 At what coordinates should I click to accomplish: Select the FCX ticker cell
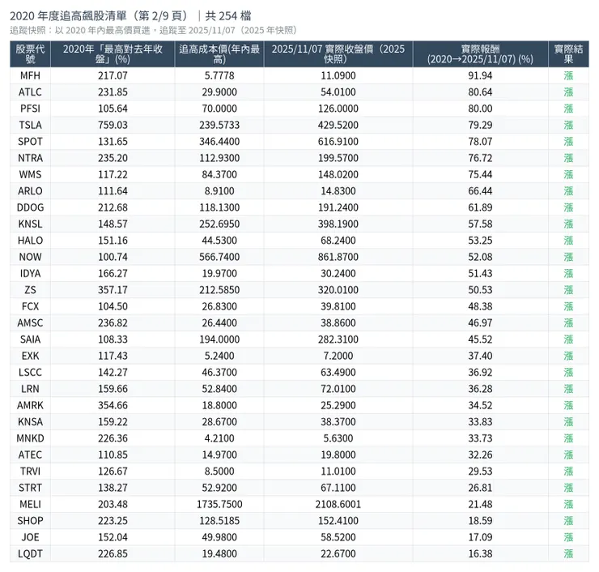tap(30, 306)
